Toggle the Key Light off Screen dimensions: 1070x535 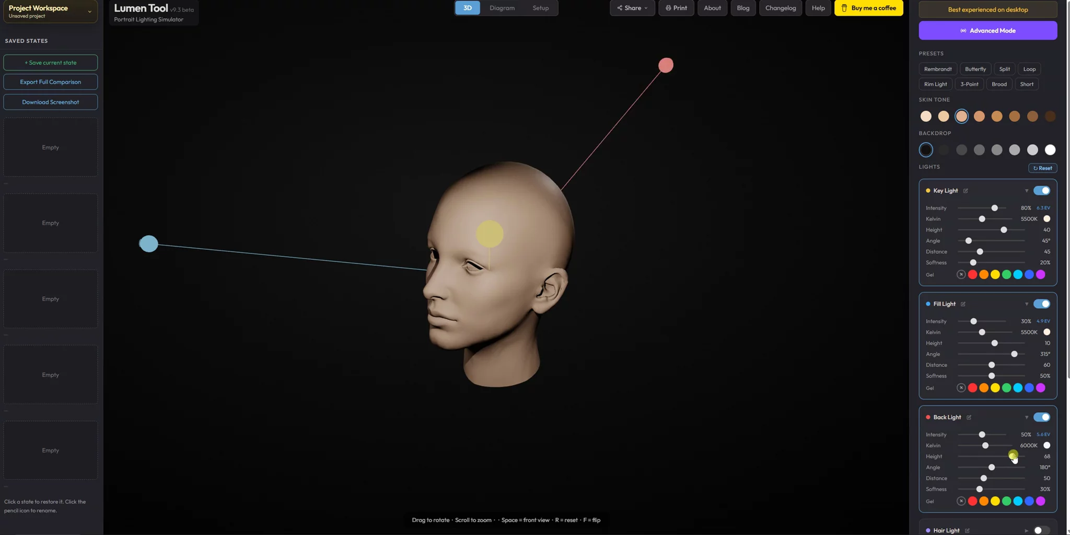(x=1041, y=191)
